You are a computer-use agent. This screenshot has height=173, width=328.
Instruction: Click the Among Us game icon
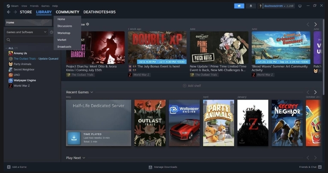pyautogui.click(x=10, y=53)
